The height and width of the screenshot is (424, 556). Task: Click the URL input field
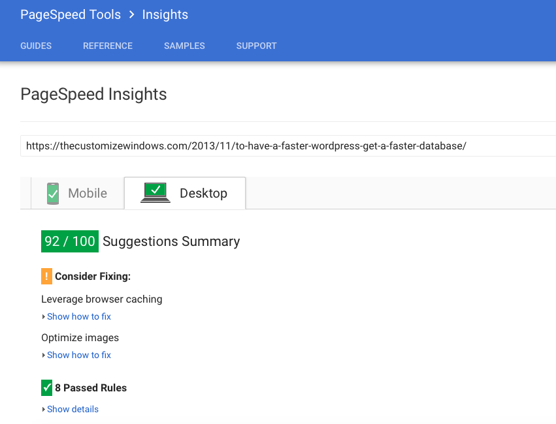(288, 146)
